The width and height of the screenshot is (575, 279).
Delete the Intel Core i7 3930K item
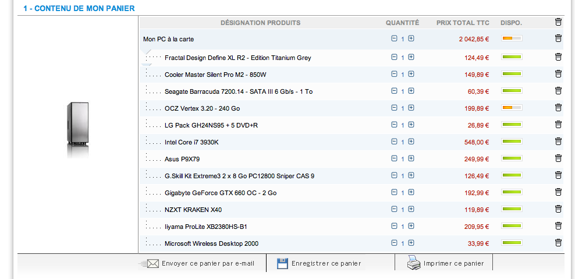pyautogui.click(x=558, y=142)
